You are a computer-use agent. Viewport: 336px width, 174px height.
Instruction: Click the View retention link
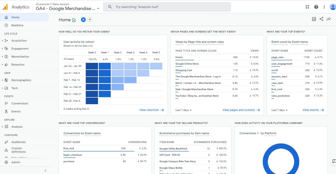point(152,110)
